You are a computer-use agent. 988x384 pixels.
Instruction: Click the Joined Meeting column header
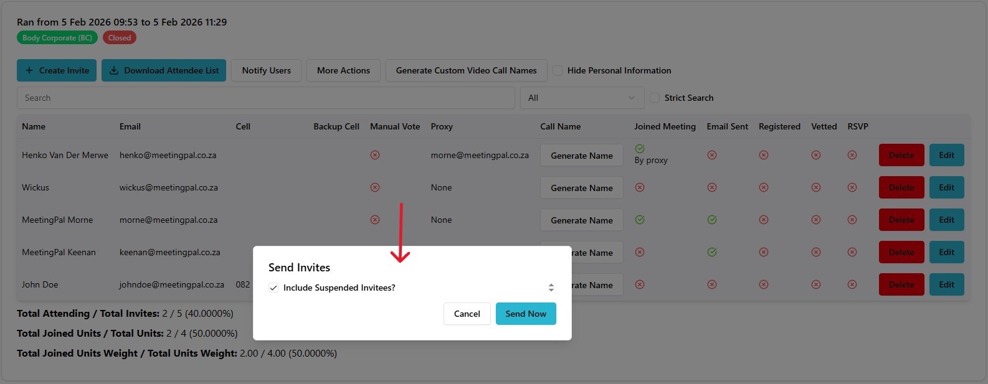665,126
